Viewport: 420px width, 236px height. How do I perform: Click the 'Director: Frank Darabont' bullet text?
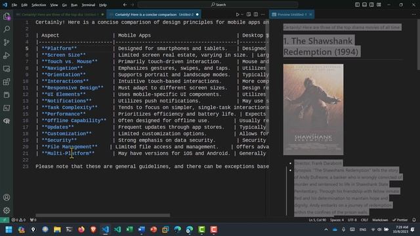click(318, 163)
